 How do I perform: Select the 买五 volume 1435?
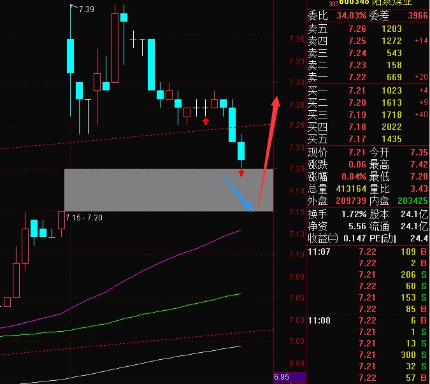pos(392,139)
